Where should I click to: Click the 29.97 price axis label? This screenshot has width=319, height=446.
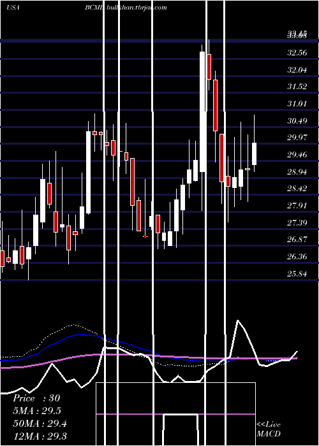(x=297, y=138)
